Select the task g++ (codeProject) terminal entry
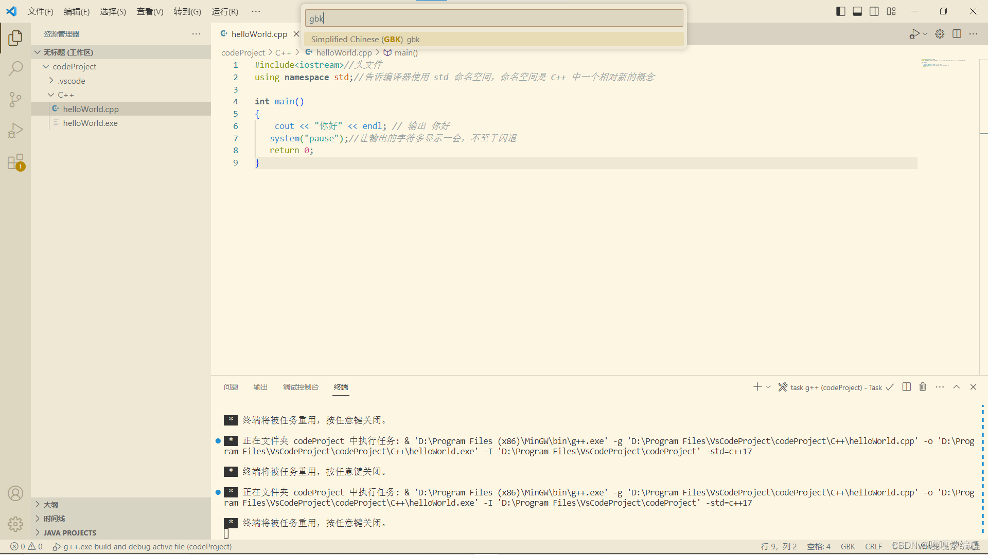Viewport: 988px width, 555px height. coord(836,387)
